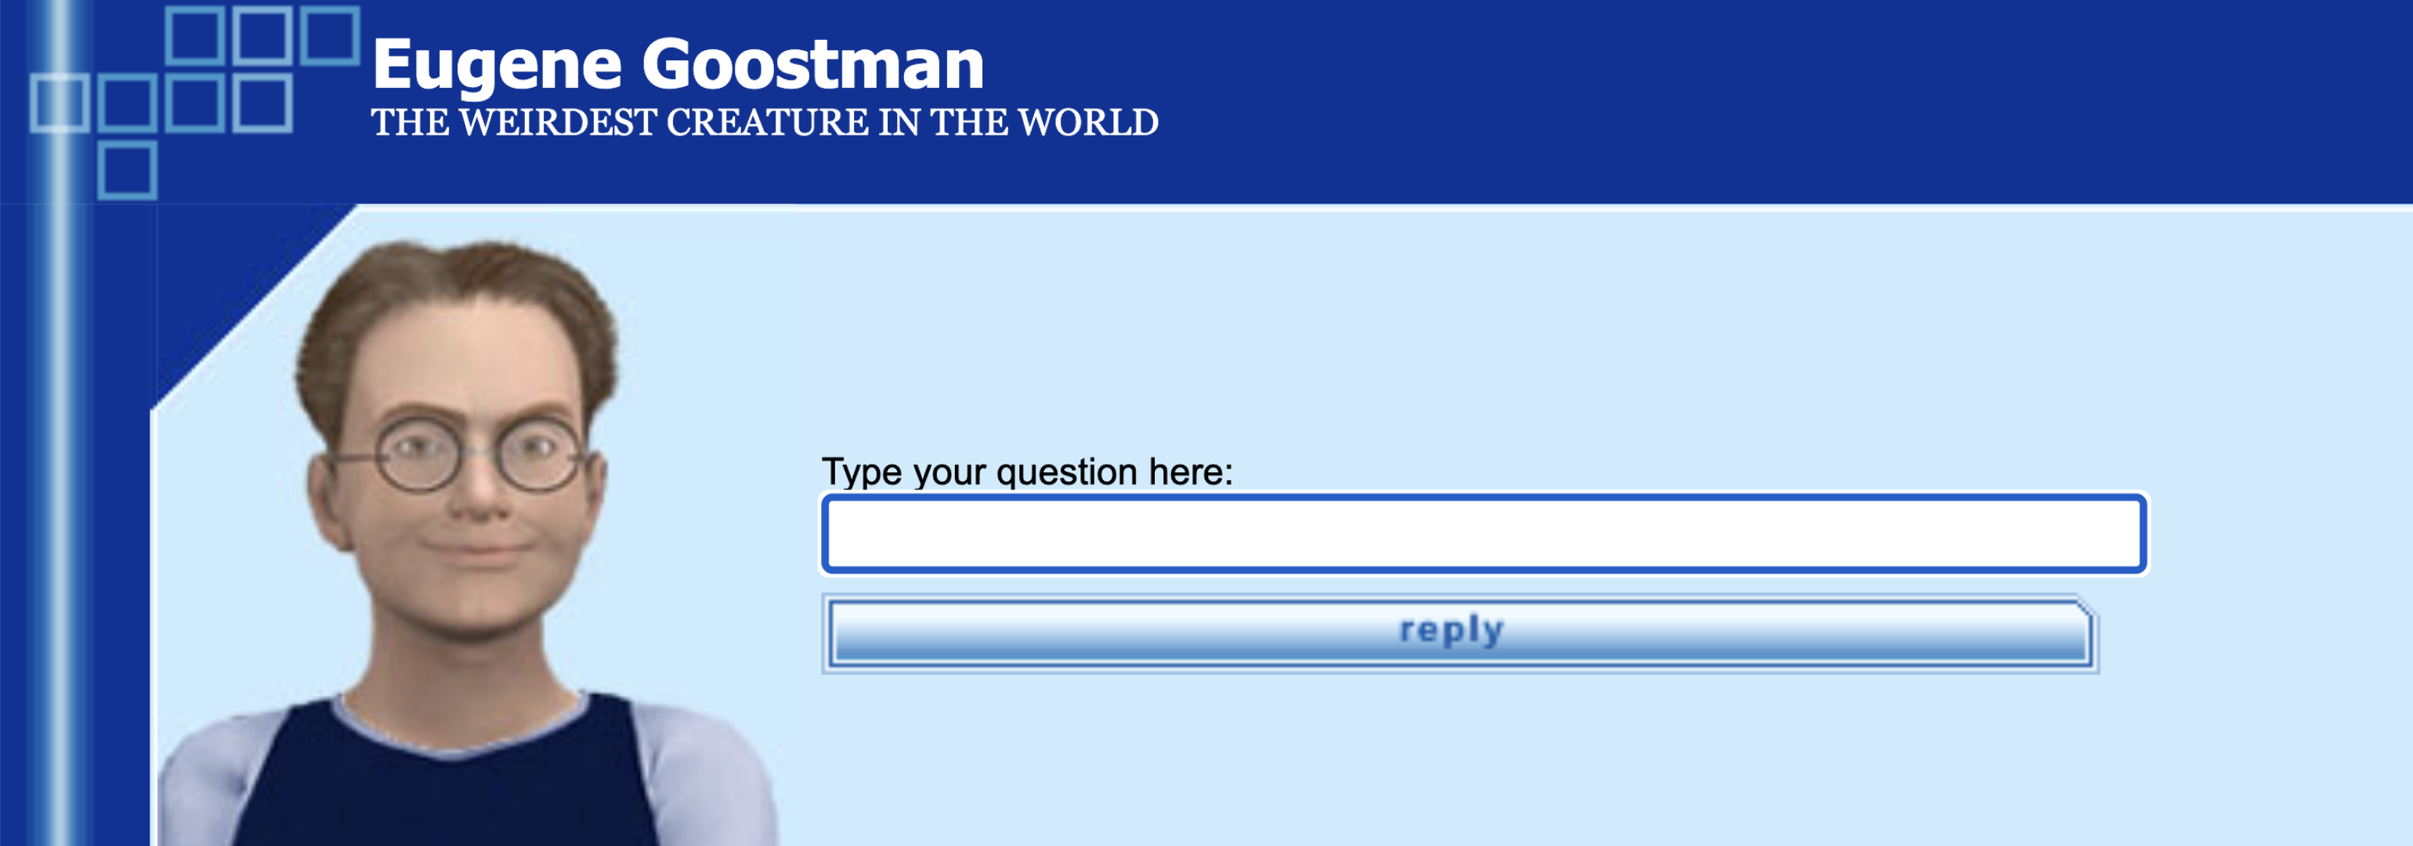The width and height of the screenshot is (2413, 846).
Task: Click the top-left square in the logo's upper row
Action: coord(194,35)
